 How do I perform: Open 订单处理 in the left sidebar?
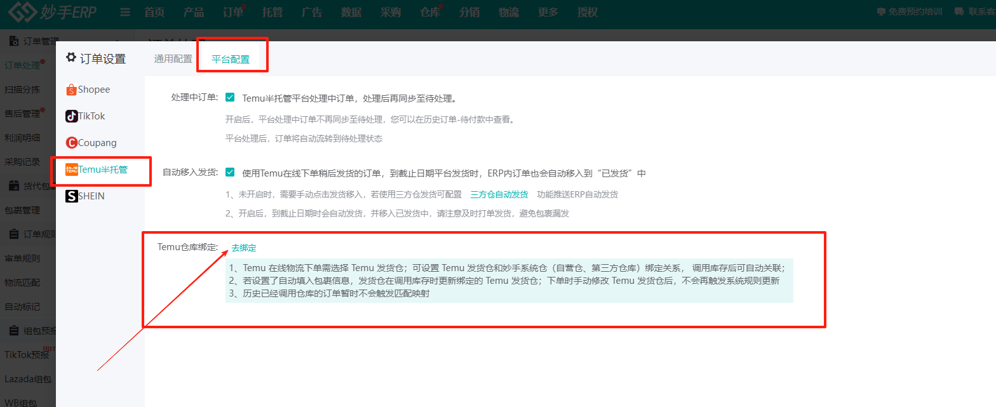coord(22,65)
